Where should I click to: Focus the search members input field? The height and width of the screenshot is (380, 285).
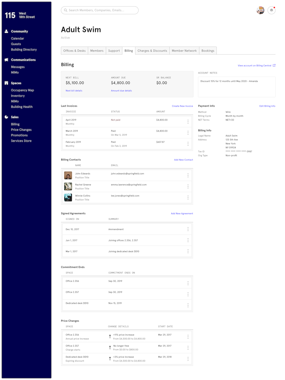click(100, 10)
